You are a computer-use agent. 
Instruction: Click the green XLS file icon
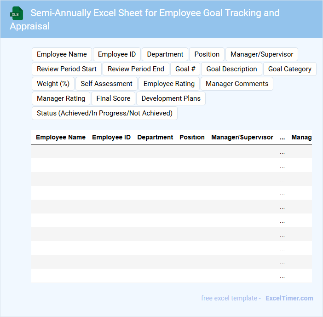[x=17, y=13]
